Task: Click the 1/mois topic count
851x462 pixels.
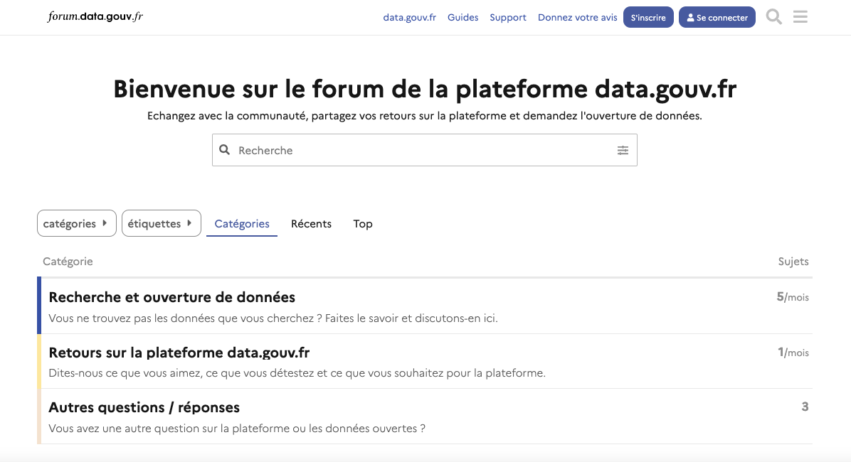Action: (x=793, y=353)
